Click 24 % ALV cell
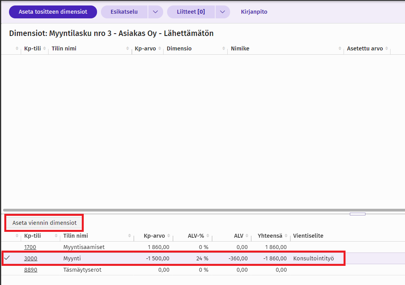405x285 pixels. [x=202, y=258]
